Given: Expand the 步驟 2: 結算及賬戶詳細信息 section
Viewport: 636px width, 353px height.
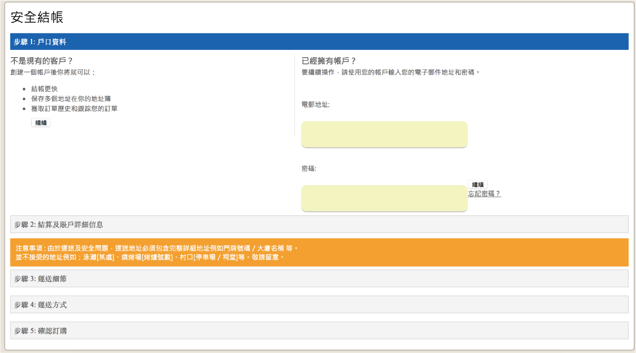Looking at the screenshot, I should 318,223.
